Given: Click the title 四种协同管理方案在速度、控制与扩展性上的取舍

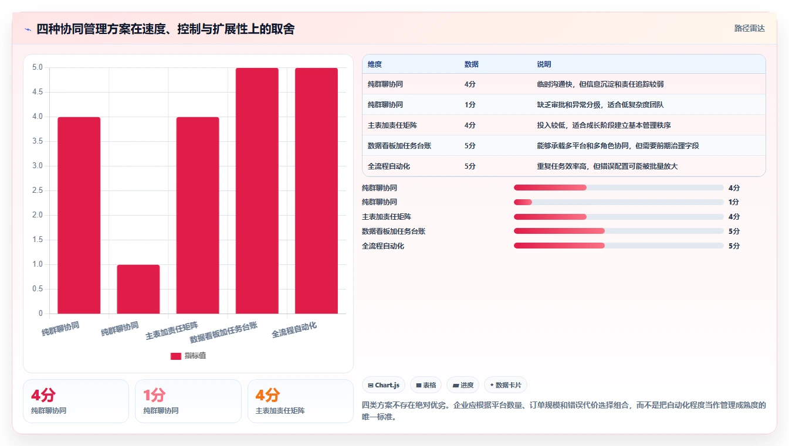Looking at the screenshot, I should point(165,29).
